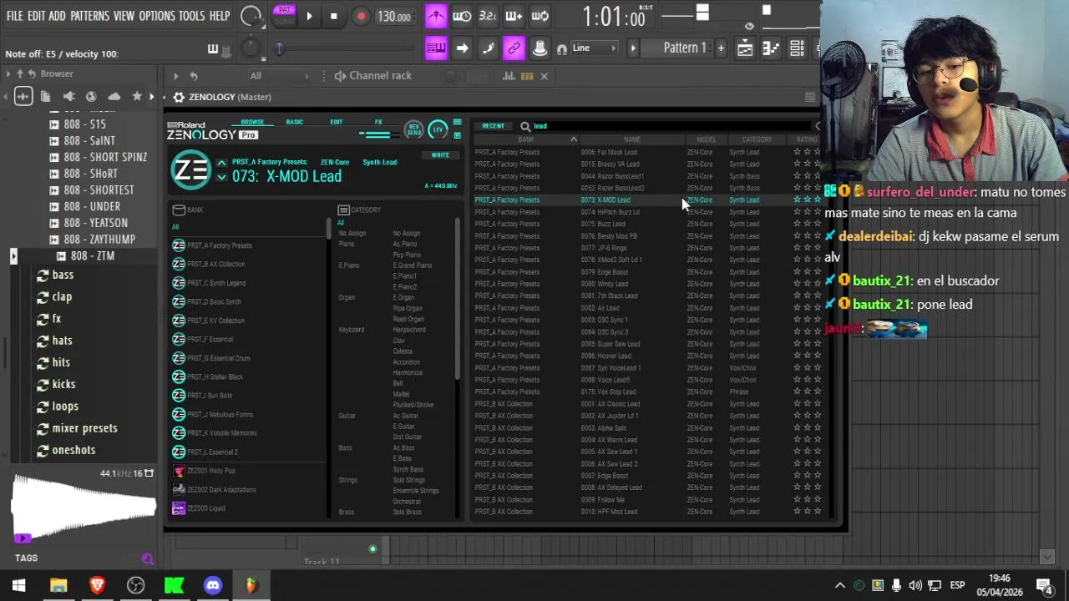The width and height of the screenshot is (1069, 601).
Task: Click the RECENT button in preset browser
Action: click(493, 126)
